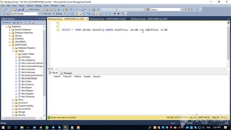231x130 pixels.
Task: Open File Explorer from the taskbar
Action: 22,127
